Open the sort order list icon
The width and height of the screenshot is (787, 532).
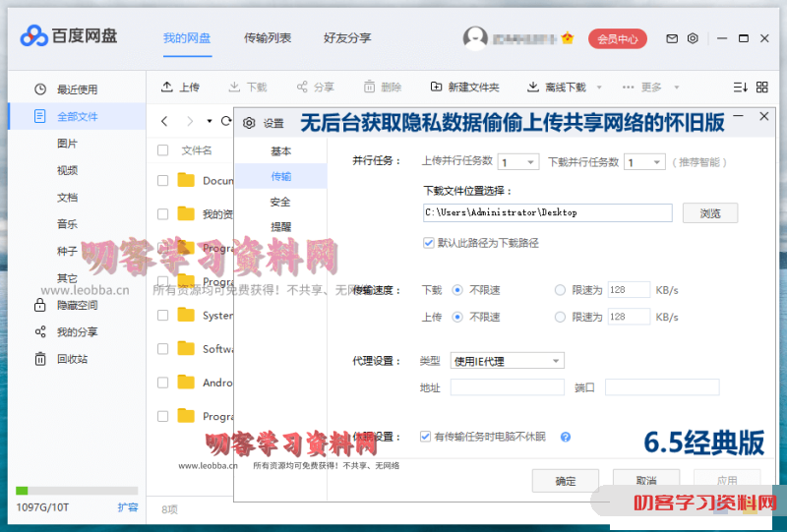click(x=741, y=88)
